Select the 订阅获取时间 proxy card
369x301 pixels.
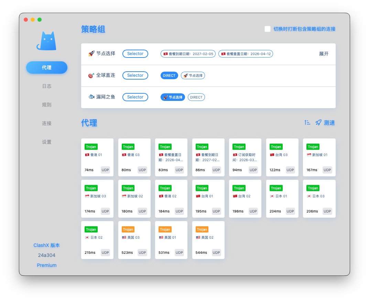[x=245, y=157]
